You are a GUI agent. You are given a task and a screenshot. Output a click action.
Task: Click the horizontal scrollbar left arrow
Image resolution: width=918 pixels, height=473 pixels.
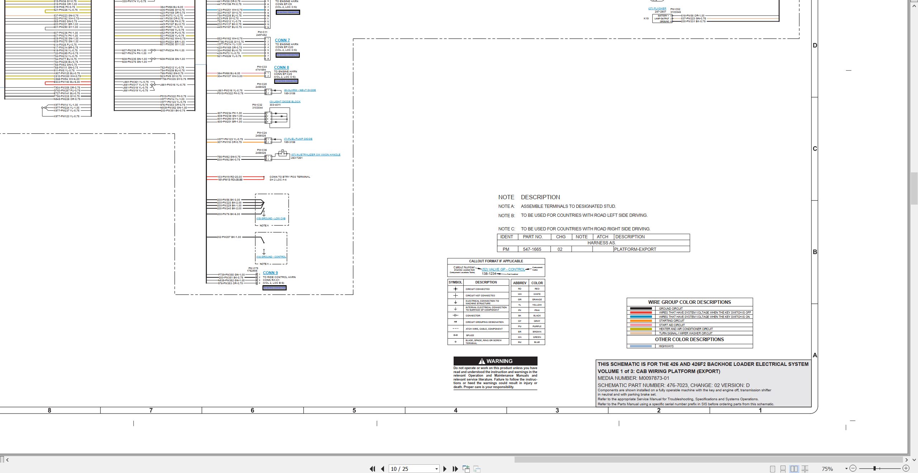click(7, 460)
